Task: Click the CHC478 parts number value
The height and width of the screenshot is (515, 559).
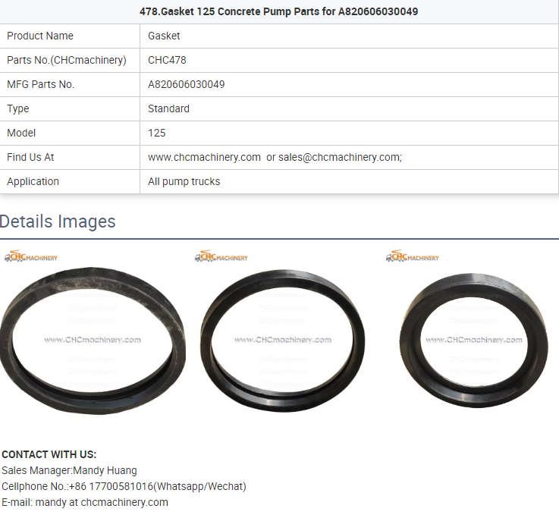Action: [x=167, y=60]
